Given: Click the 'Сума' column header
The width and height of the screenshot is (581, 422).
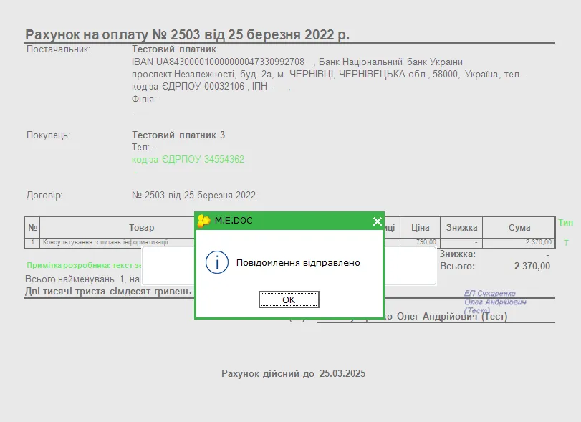Looking at the screenshot, I should tap(519, 228).
